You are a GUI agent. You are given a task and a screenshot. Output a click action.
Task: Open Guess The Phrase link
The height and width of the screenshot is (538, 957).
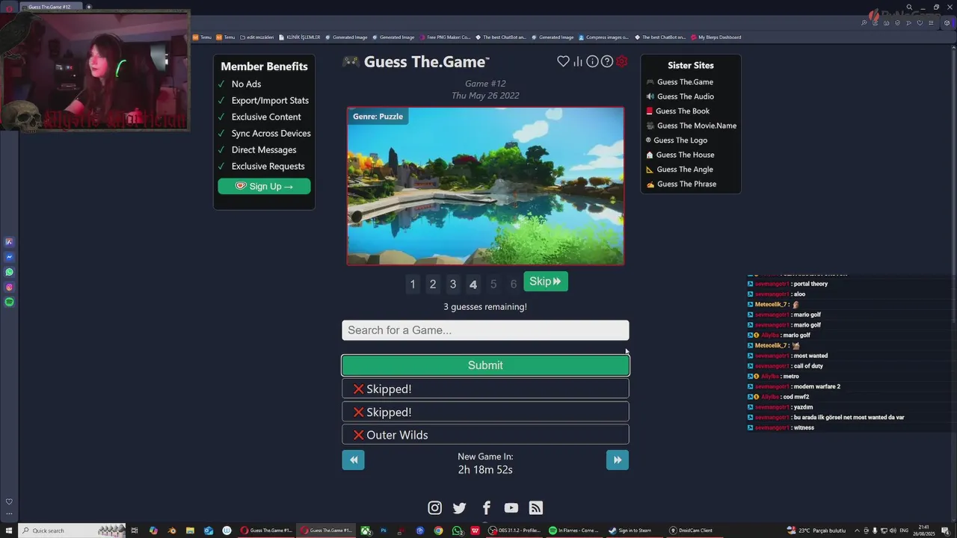pyautogui.click(x=686, y=184)
